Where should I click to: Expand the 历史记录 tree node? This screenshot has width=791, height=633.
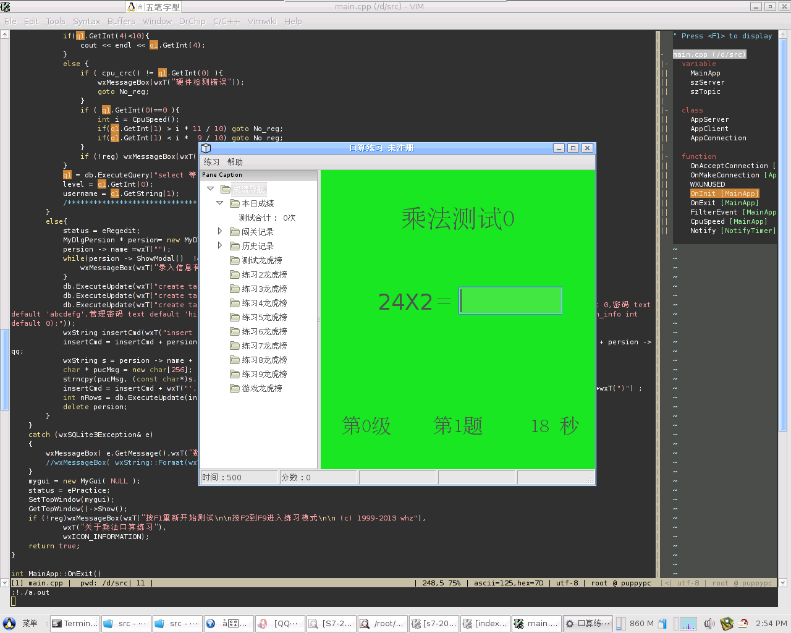219,245
